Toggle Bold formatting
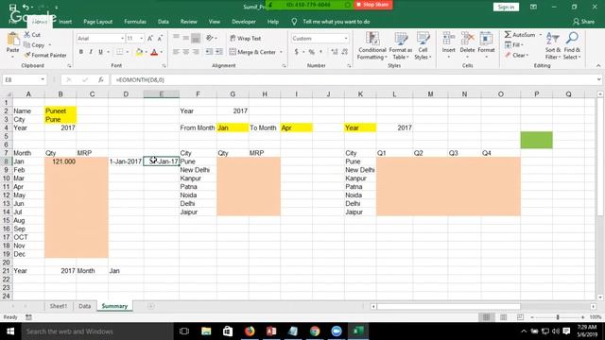605x340 pixels. coord(81,52)
